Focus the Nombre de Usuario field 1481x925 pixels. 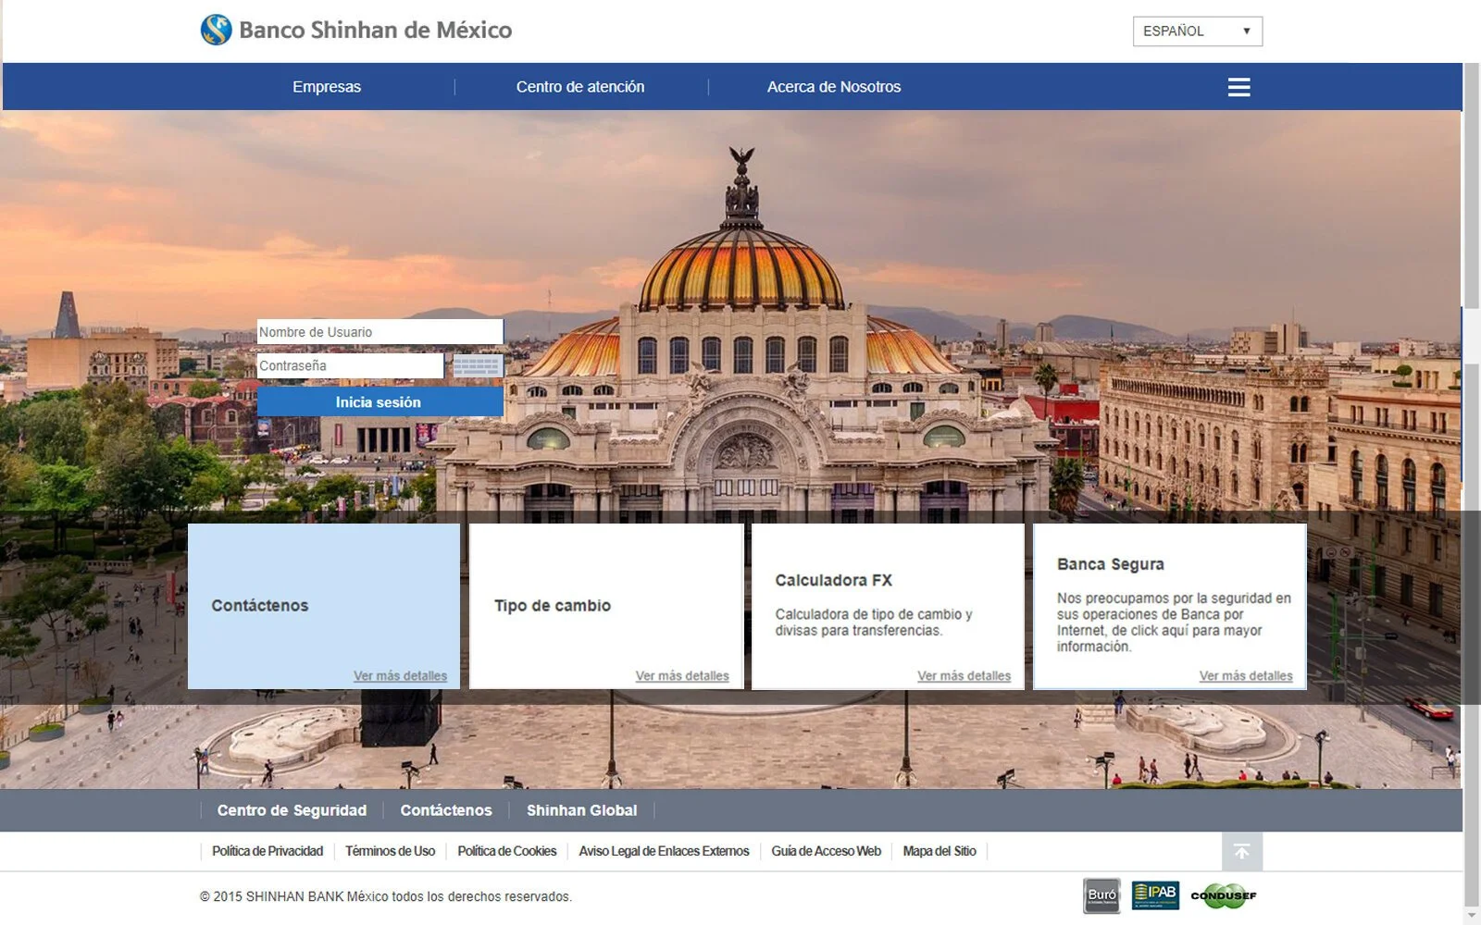pyautogui.click(x=380, y=332)
